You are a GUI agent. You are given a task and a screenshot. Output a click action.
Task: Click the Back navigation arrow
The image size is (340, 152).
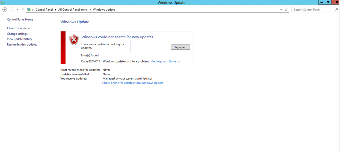[x=5, y=10]
